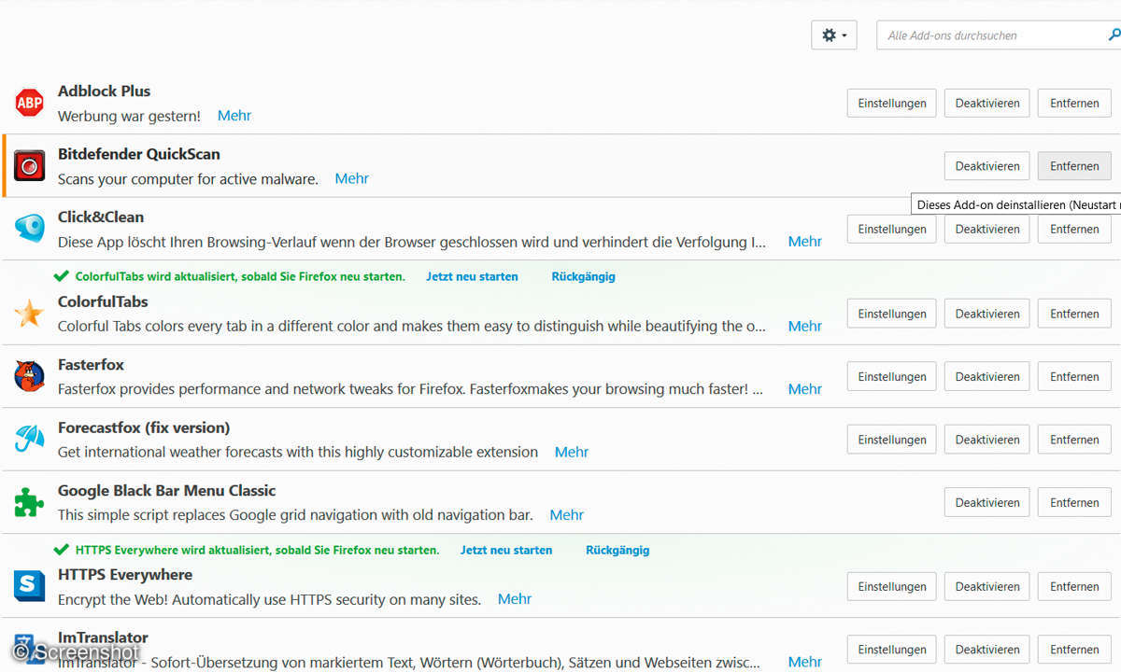Click 'Jetzt neu starten' for ColorfulTabs update

click(x=472, y=276)
